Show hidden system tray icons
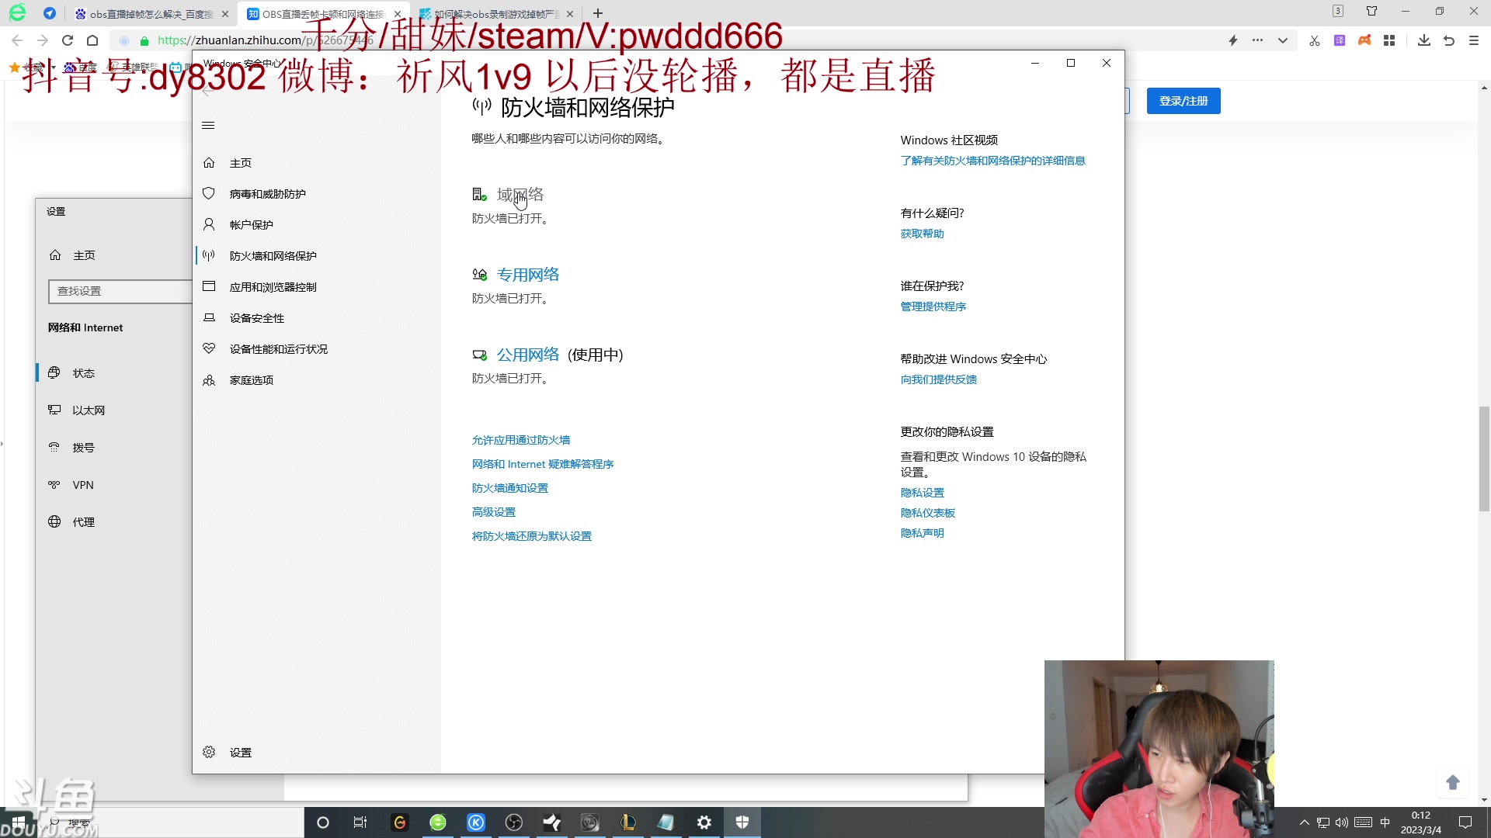The height and width of the screenshot is (838, 1491). pyautogui.click(x=1304, y=822)
